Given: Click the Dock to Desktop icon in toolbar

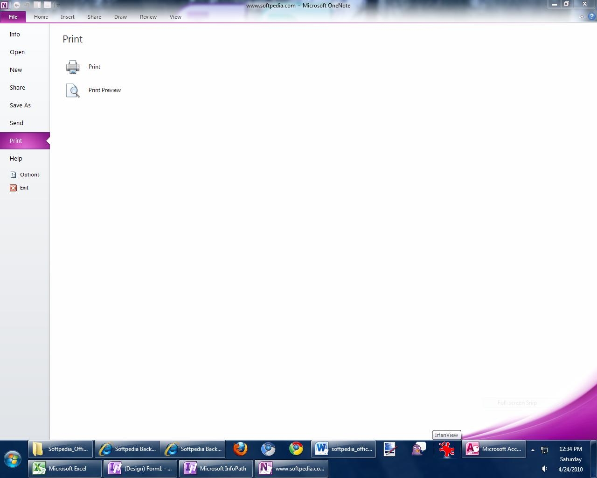Looking at the screenshot, I should pyautogui.click(x=37, y=5).
